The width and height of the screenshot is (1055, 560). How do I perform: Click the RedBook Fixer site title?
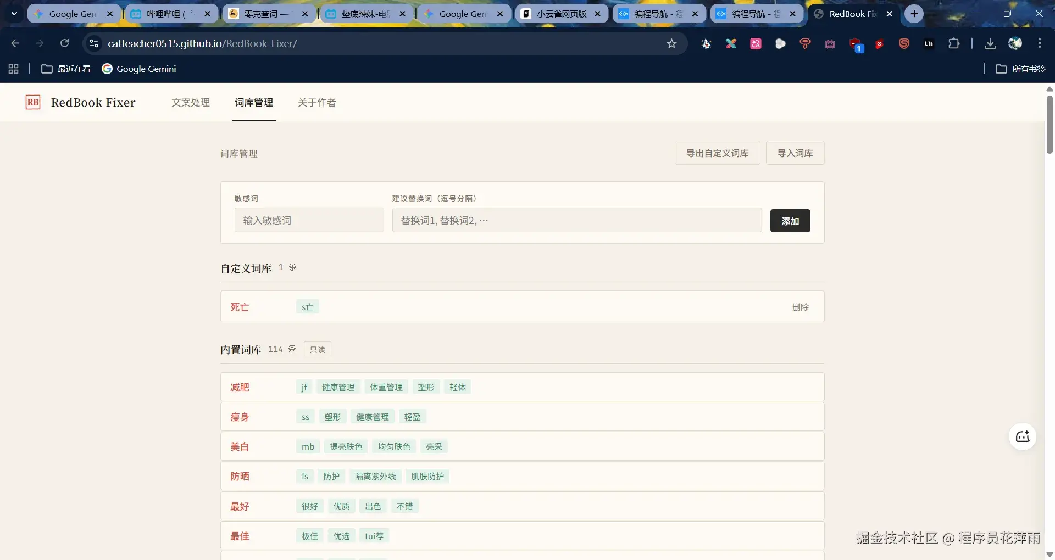pos(93,102)
